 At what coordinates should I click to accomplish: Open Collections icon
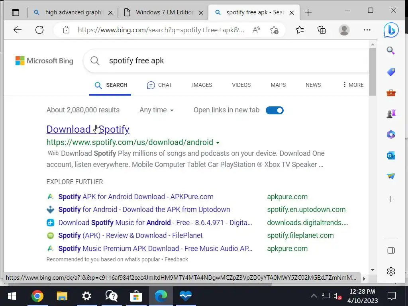[x=322, y=30]
